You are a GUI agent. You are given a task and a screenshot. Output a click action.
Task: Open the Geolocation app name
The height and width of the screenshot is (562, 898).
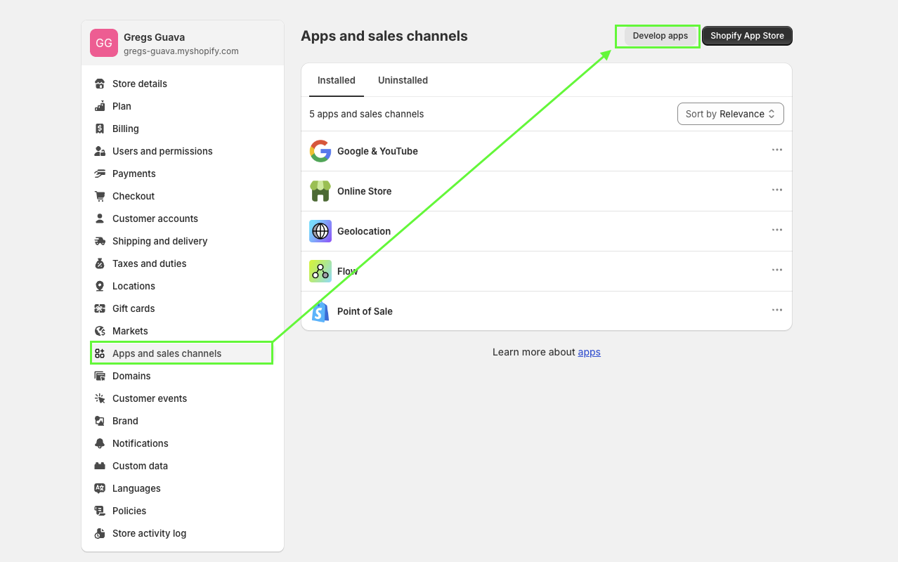[x=364, y=231]
